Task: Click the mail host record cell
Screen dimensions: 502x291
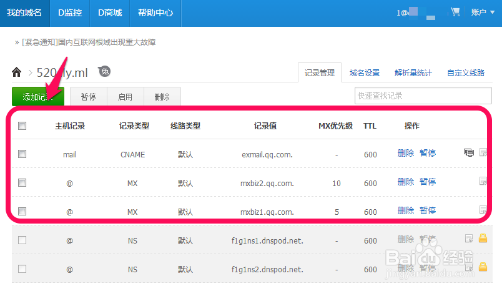Action: tap(69, 155)
